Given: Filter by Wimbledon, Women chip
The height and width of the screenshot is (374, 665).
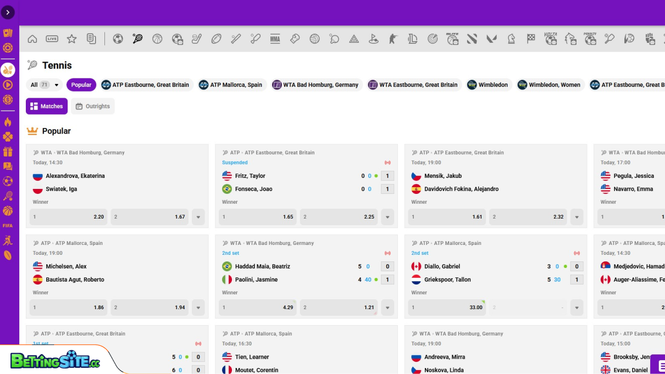Looking at the screenshot, I should click(549, 85).
